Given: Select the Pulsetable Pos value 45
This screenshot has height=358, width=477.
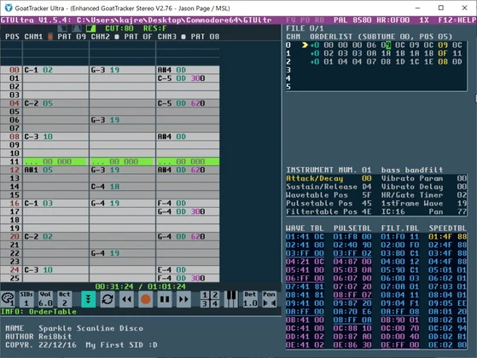Looking at the screenshot, I should point(367,204).
